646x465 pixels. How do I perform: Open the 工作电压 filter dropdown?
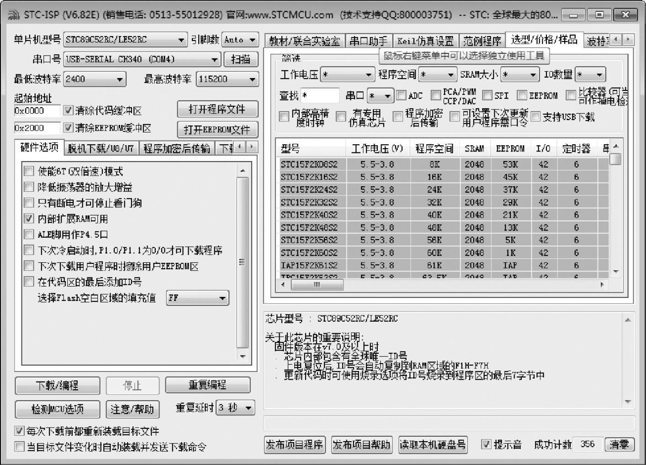(x=348, y=74)
